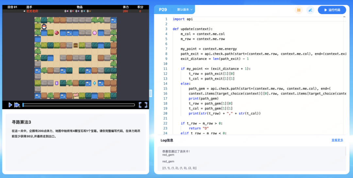Image resolution: width=353 pixels, height=178 pixels.
Task: Click the 回合 01 round label
Action: 12,7
